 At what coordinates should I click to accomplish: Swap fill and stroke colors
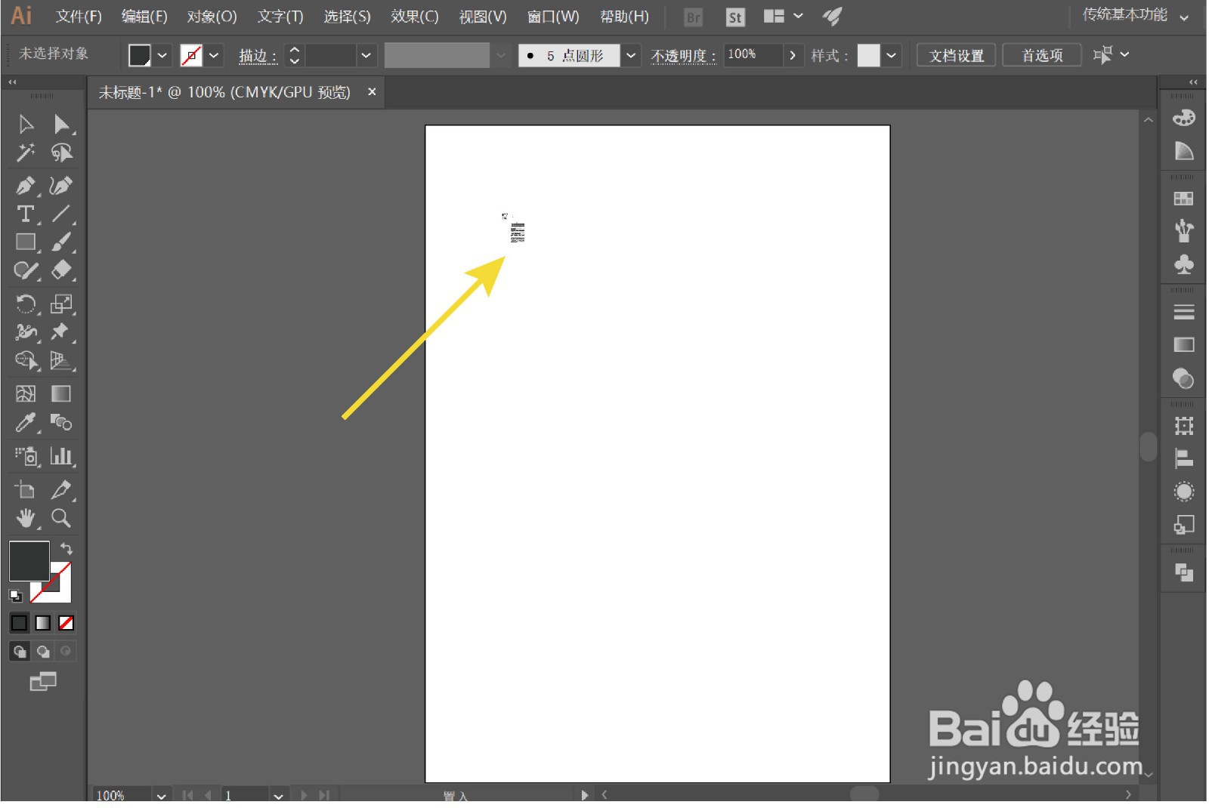click(66, 548)
